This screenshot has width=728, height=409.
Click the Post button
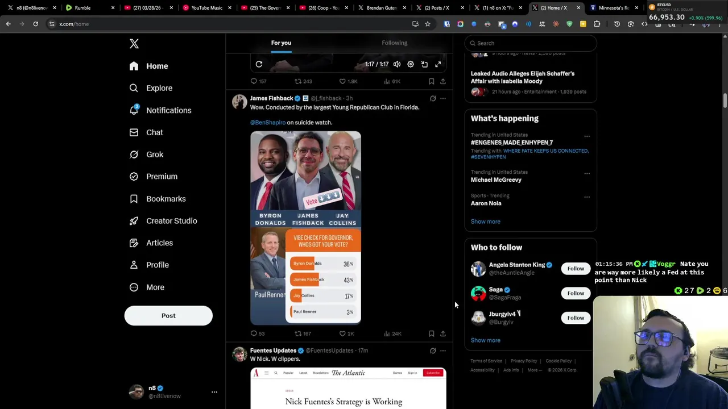coord(168,316)
